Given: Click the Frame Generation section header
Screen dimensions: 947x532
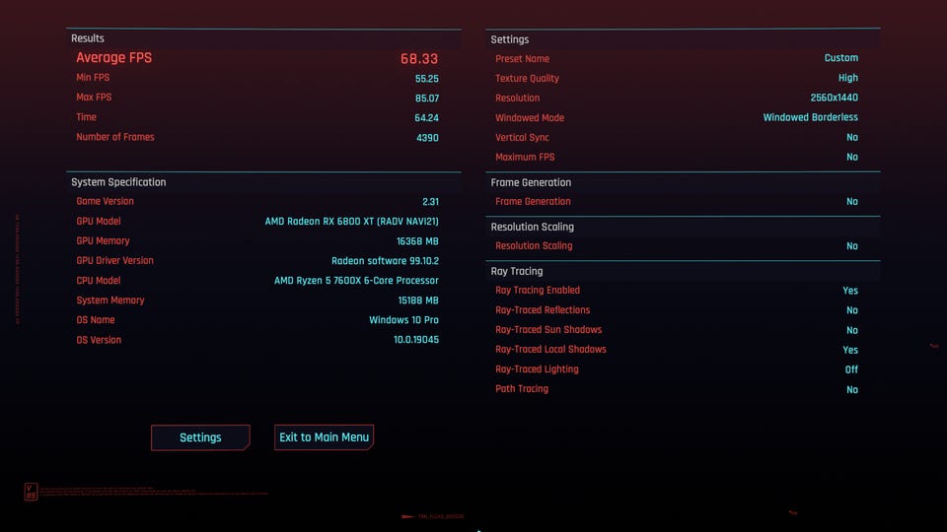Looking at the screenshot, I should point(531,182).
